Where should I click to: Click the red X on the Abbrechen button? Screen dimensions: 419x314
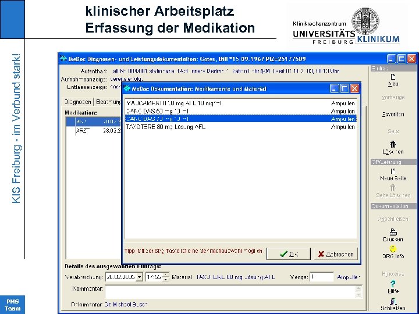pos(321,254)
